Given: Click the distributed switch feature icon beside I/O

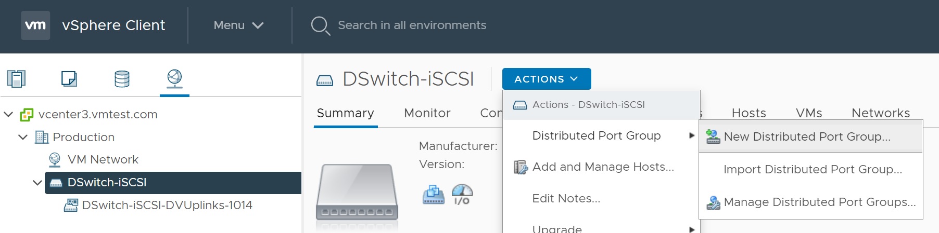Looking at the screenshot, I should click(433, 195).
